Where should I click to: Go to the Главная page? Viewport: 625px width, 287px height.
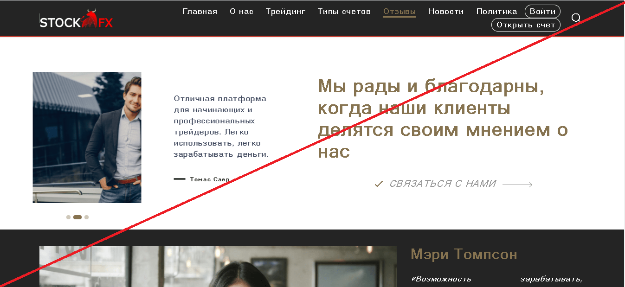click(x=200, y=12)
